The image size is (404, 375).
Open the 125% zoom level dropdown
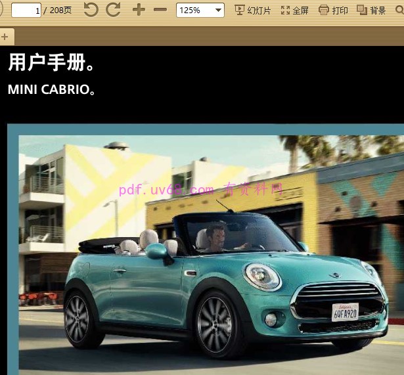pos(200,11)
